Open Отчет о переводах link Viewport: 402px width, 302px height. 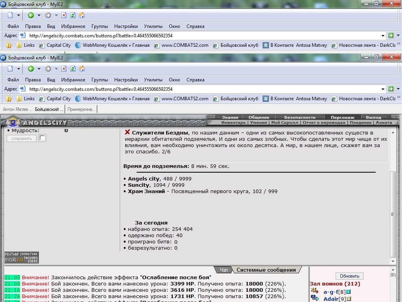pos(324,123)
